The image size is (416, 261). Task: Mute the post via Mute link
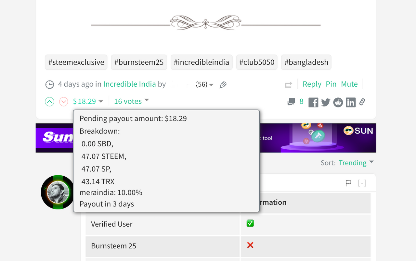tap(349, 84)
